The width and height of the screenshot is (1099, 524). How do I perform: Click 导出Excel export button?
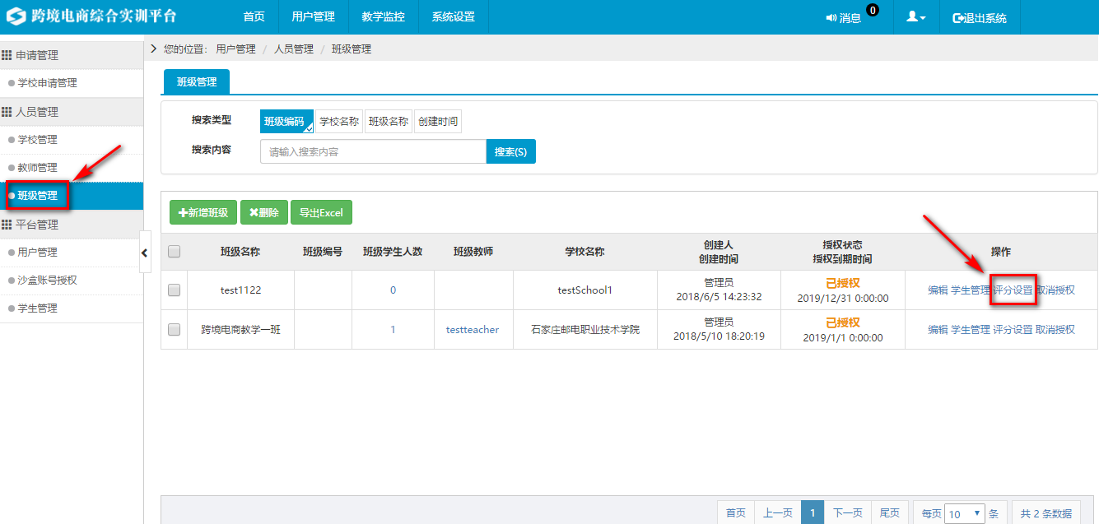[x=321, y=212]
